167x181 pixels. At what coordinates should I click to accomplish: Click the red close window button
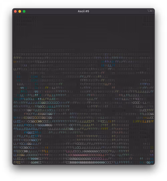tap(15, 11)
